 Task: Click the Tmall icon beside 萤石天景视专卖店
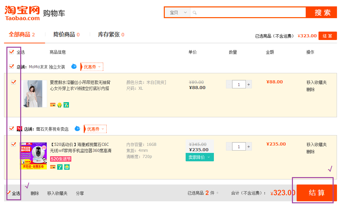tap(20, 129)
